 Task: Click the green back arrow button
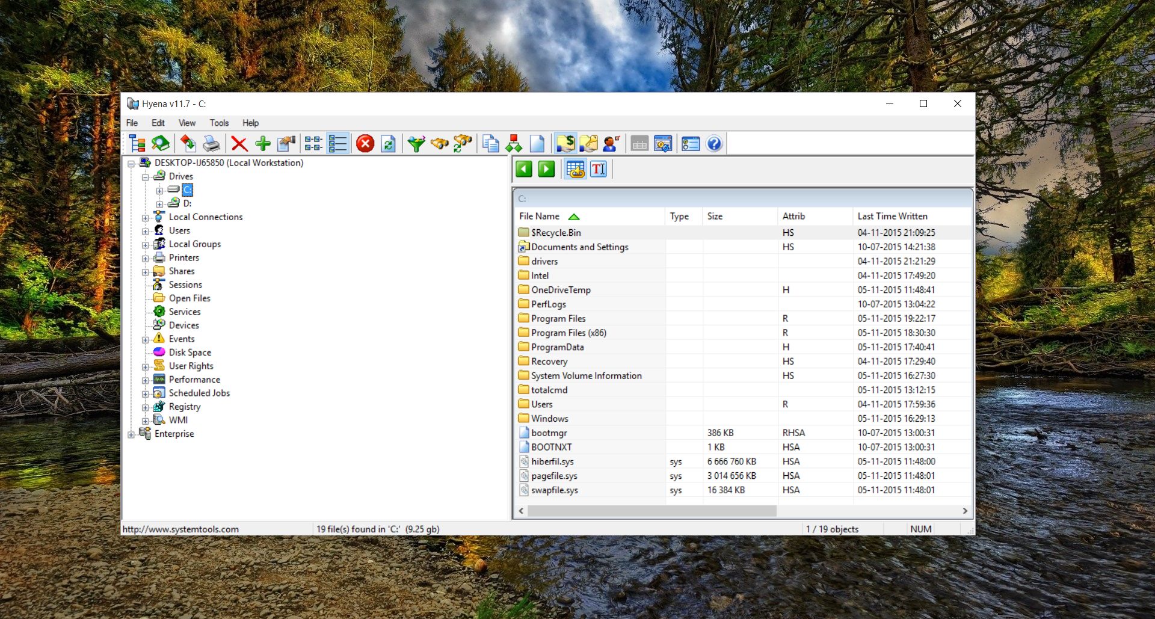tap(524, 169)
